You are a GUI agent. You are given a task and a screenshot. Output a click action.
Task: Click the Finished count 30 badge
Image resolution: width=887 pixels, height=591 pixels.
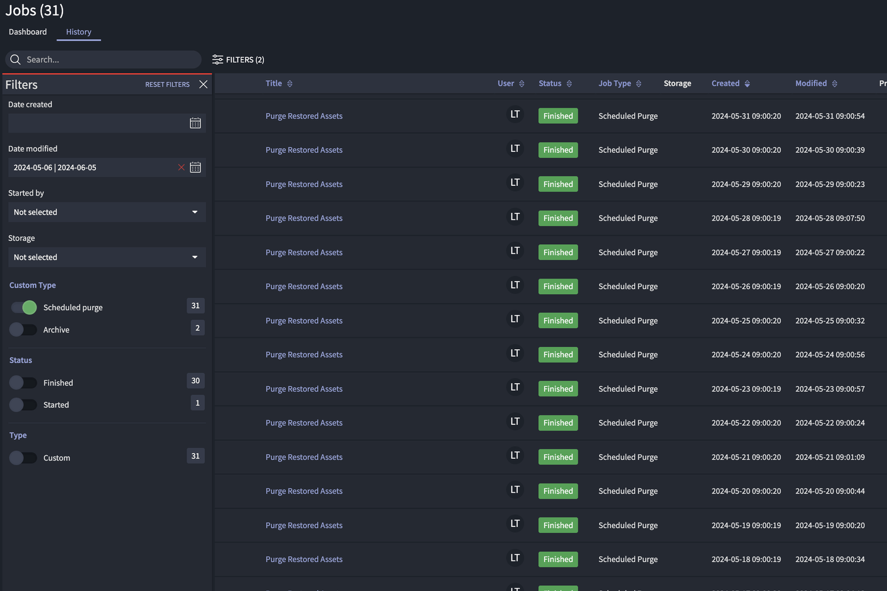195,381
